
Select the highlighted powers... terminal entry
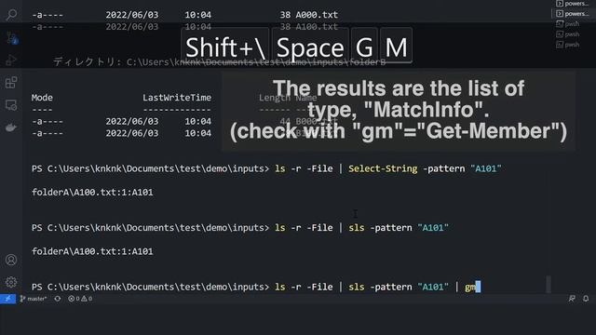click(572, 14)
